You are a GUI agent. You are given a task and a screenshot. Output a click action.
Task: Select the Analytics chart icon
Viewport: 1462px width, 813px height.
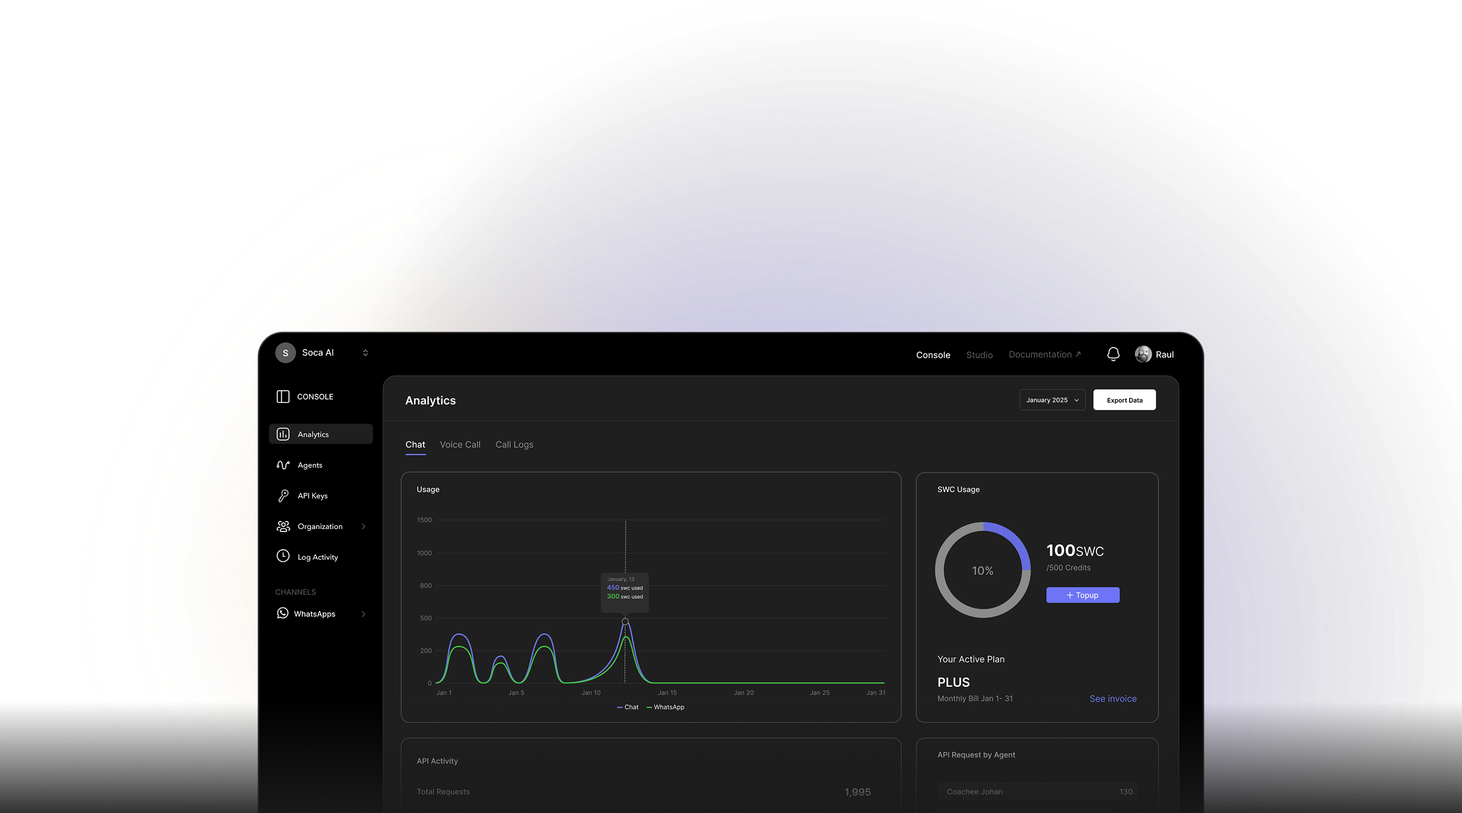click(283, 434)
